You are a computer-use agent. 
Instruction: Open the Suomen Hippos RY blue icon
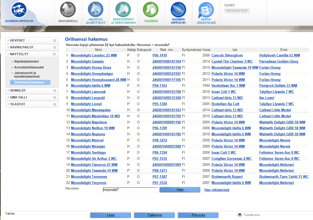click(178, 13)
